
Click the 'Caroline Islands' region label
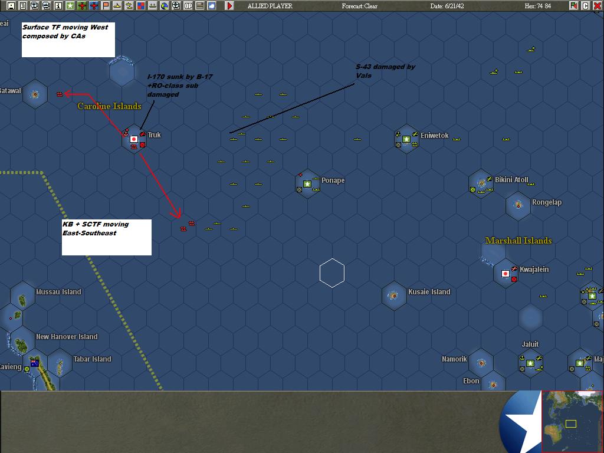pyautogui.click(x=109, y=106)
